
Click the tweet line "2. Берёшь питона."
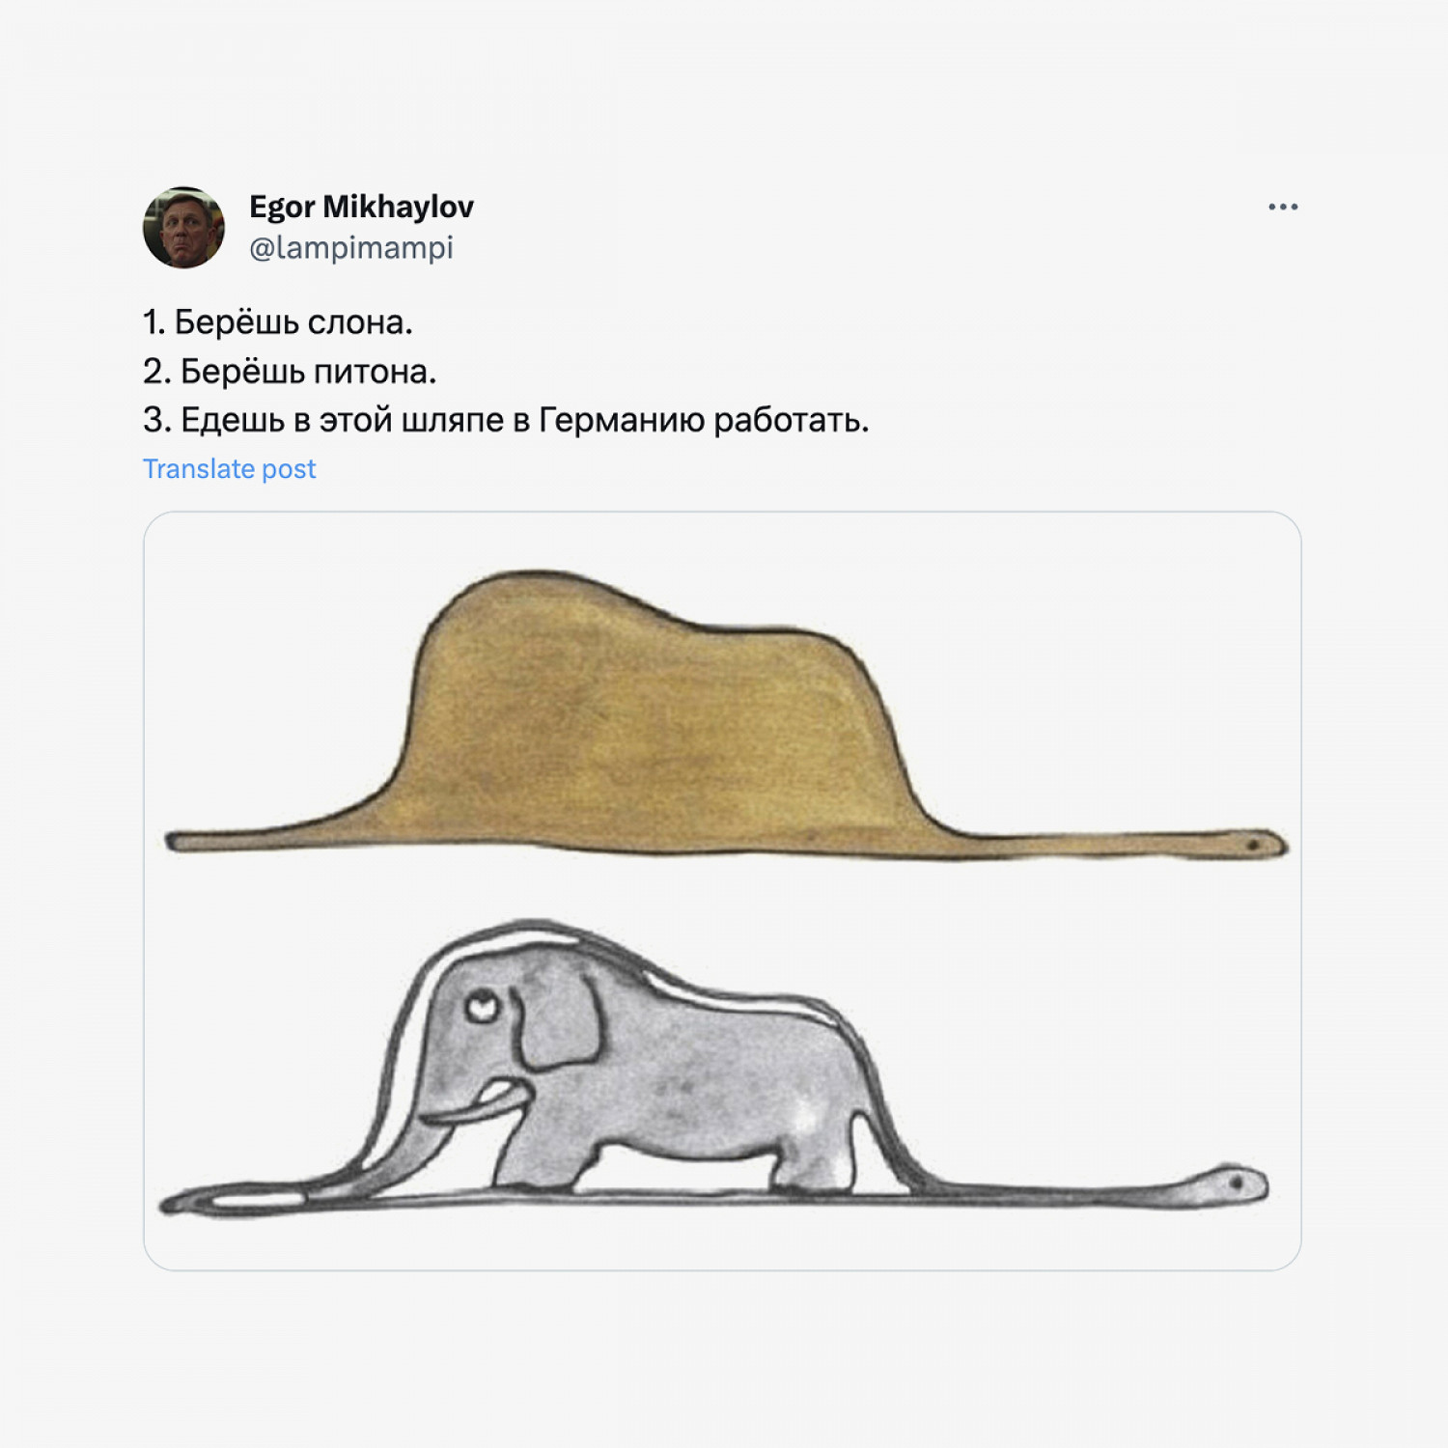pyautogui.click(x=290, y=372)
